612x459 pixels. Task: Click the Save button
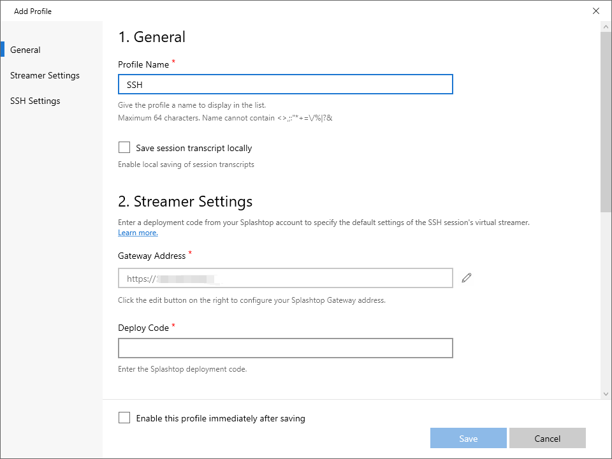[468, 438]
